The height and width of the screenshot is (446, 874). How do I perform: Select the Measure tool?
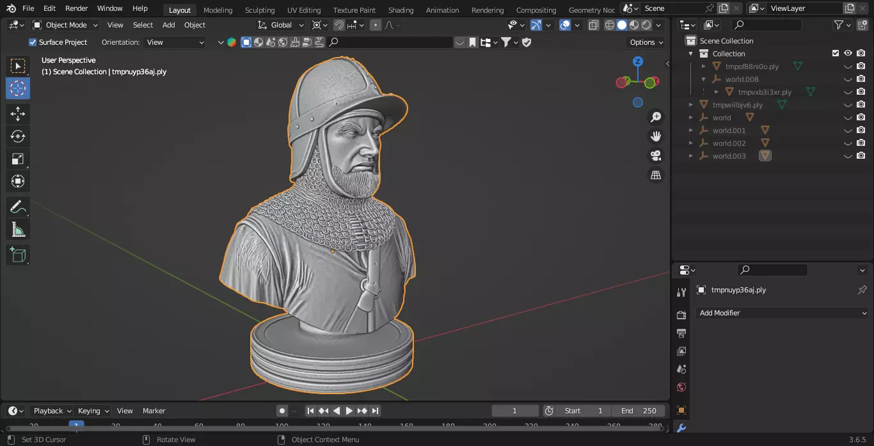pos(18,229)
